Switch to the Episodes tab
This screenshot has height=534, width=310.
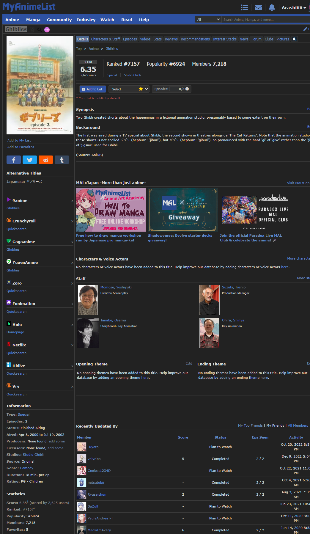[x=130, y=39]
